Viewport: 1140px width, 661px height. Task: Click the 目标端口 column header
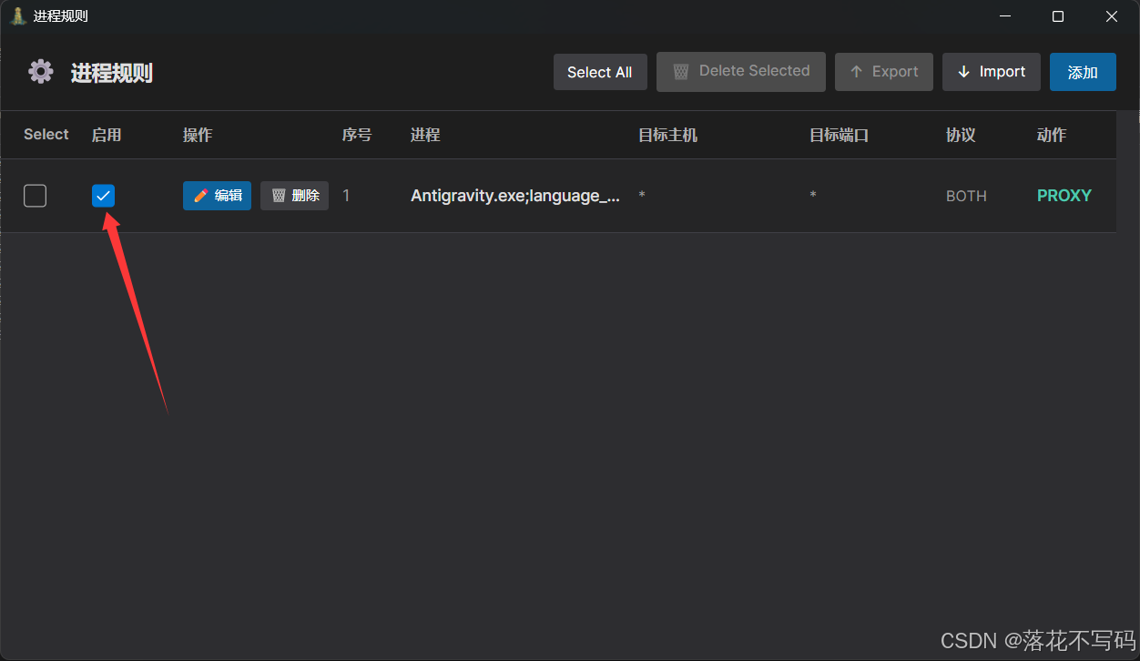click(x=839, y=135)
